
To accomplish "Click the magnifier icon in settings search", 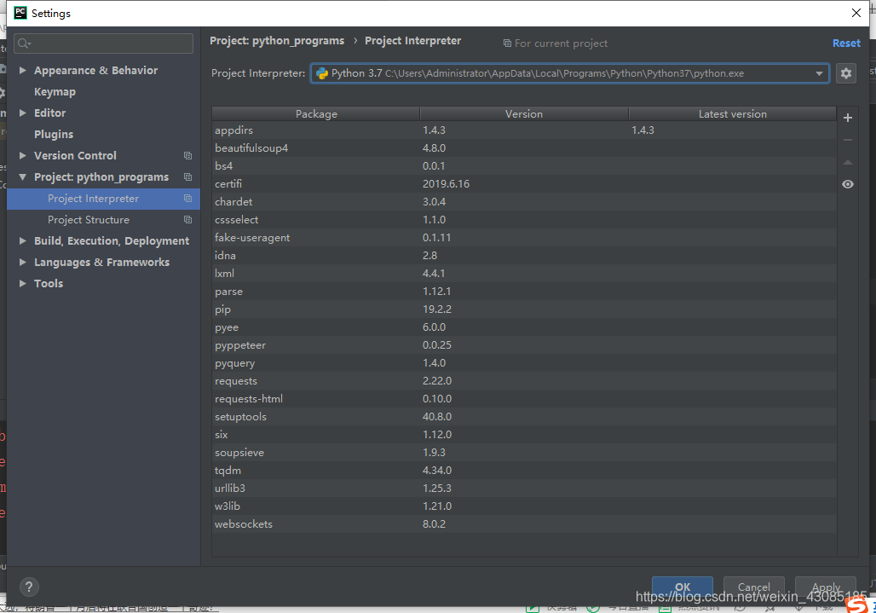I will [24, 43].
